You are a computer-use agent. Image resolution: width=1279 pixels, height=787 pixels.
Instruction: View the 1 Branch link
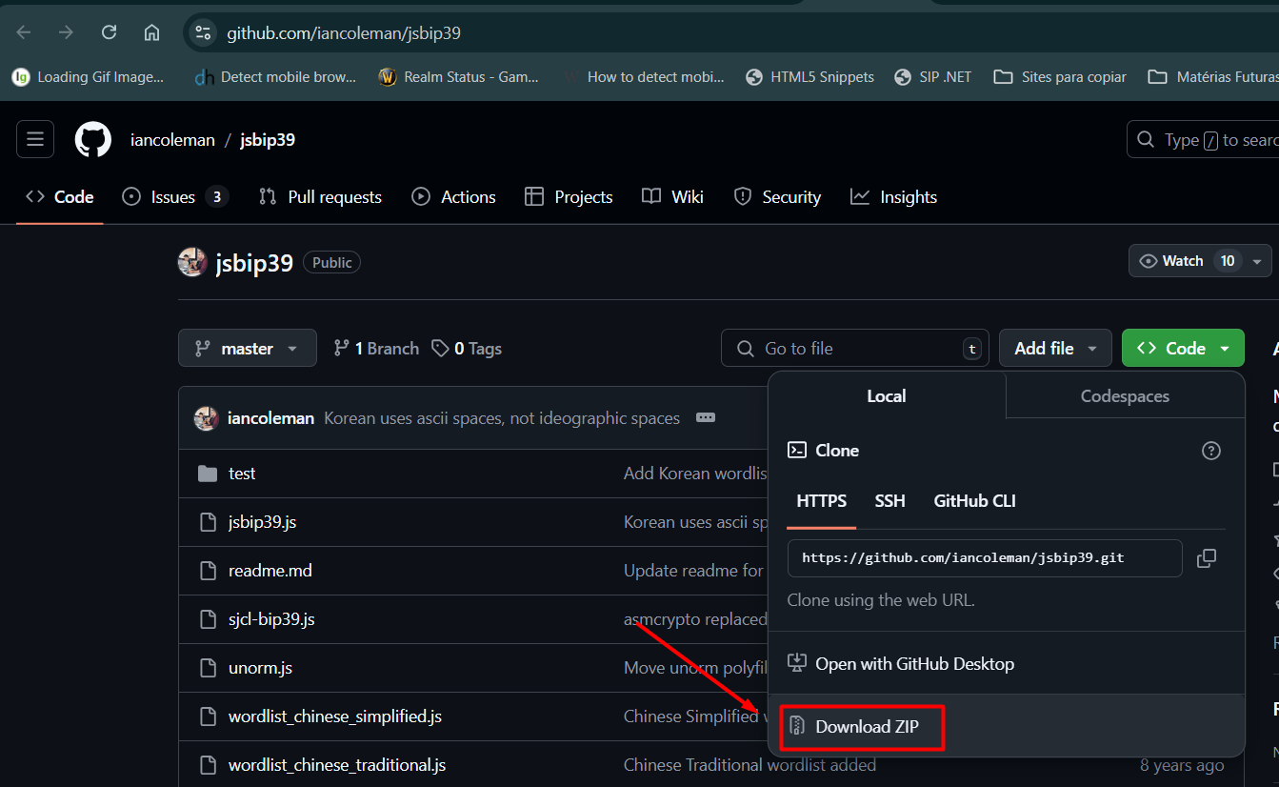pyautogui.click(x=376, y=349)
